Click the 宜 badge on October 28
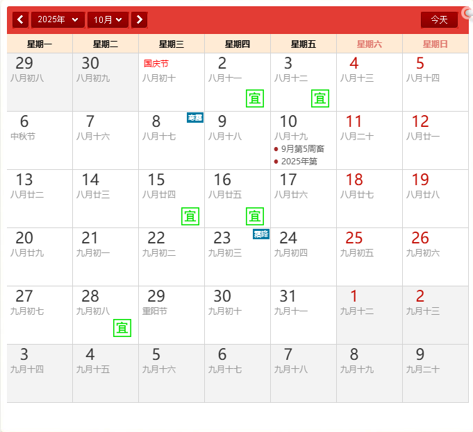473x432 pixels. click(x=122, y=327)
